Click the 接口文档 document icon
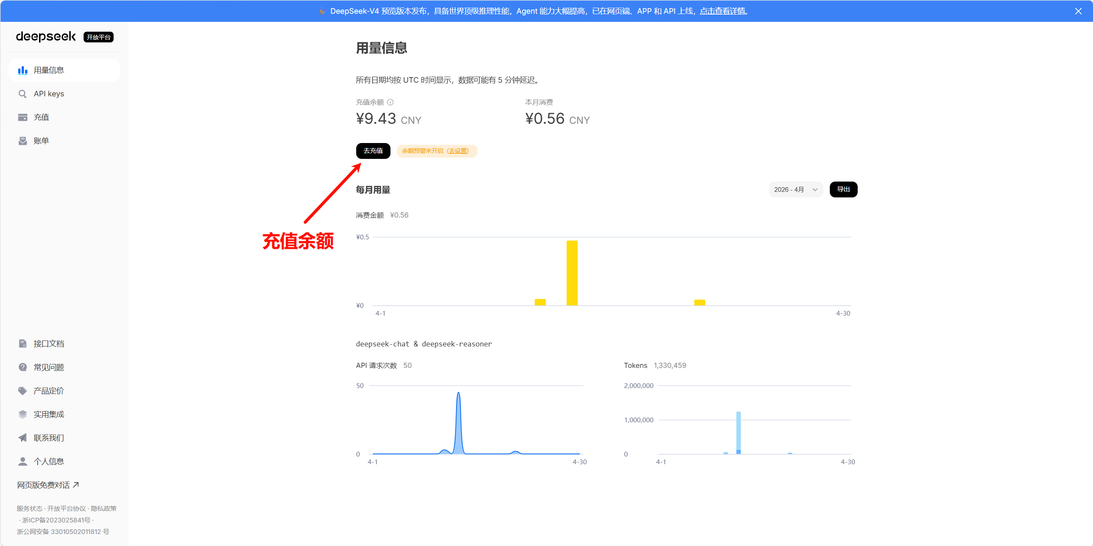This screenshot has width=1093, height=546. click(x=23, y=343)
